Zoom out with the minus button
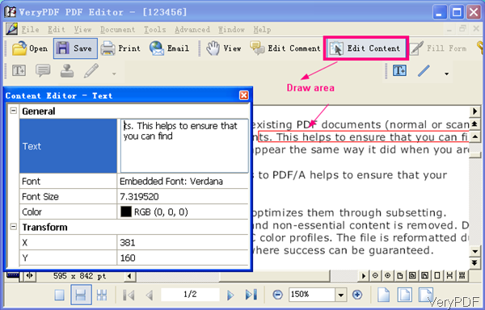Screen dimensions: 485x310 pos(277,295)
